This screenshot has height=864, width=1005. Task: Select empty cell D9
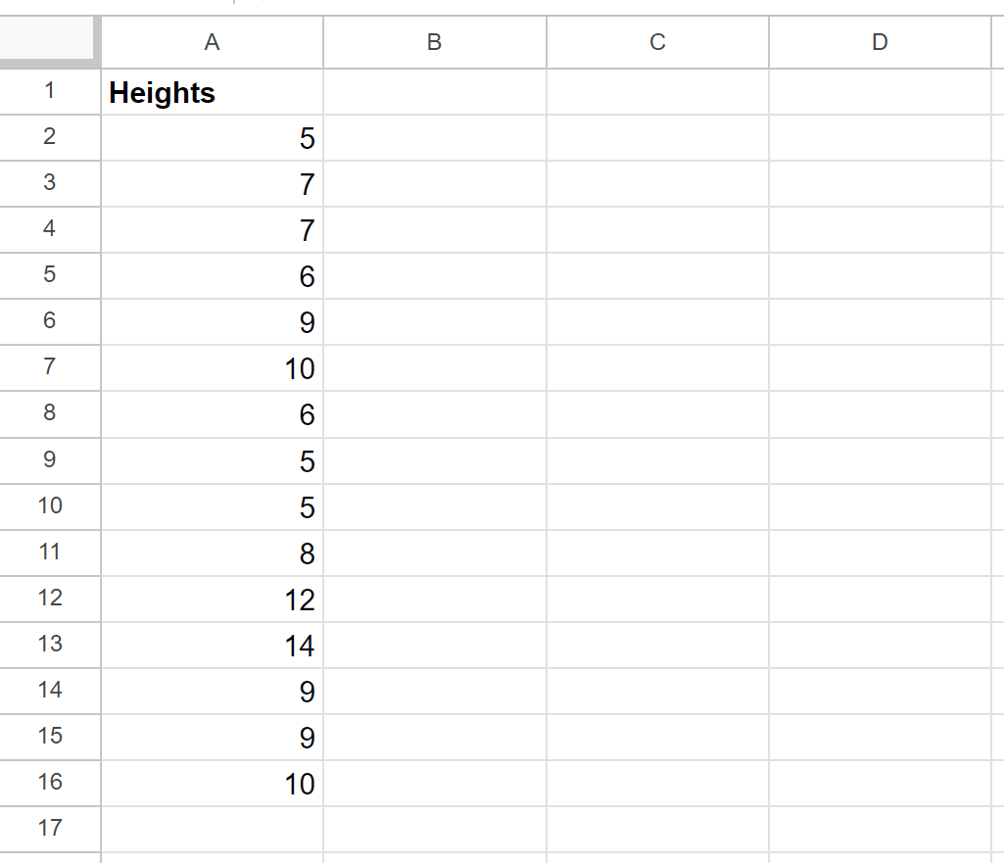pos(880,460)
